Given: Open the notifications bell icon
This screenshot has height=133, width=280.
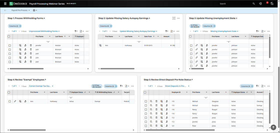Looking at the screenshot, I should 266,3.
